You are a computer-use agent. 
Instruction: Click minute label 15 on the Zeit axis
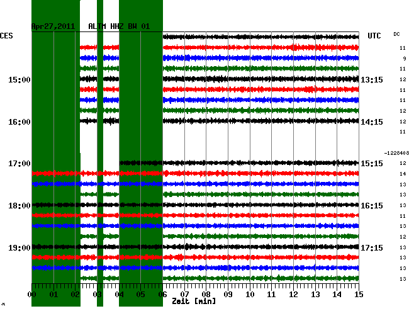[x=359, y=295]
